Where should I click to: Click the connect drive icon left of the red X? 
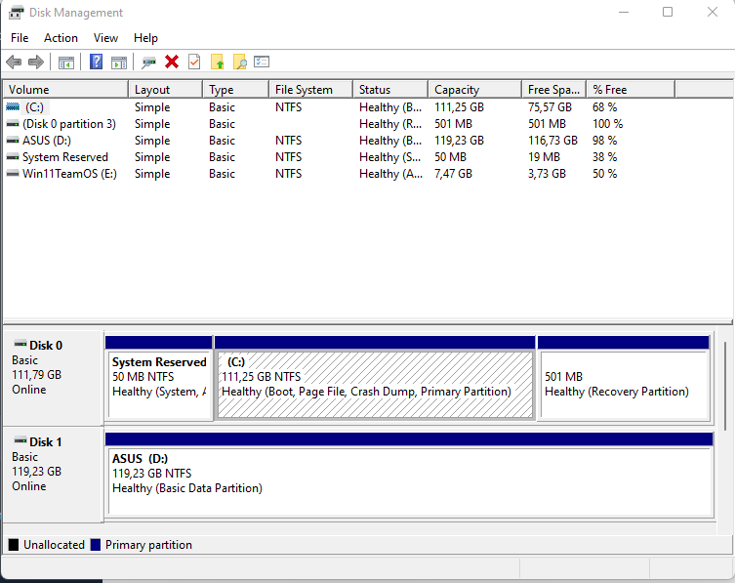148,62
